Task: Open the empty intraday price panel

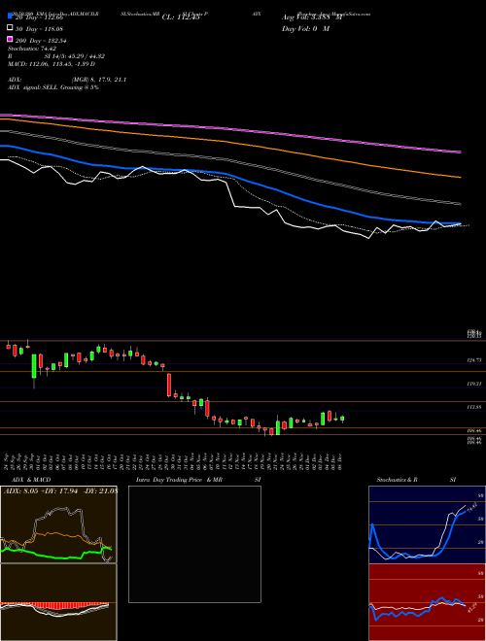Action: [194, 544]
